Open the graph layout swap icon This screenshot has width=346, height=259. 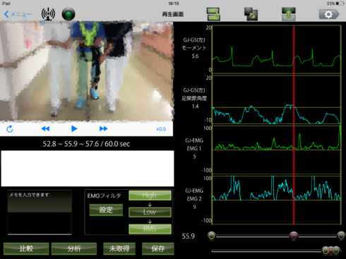[x=213, y=14]
